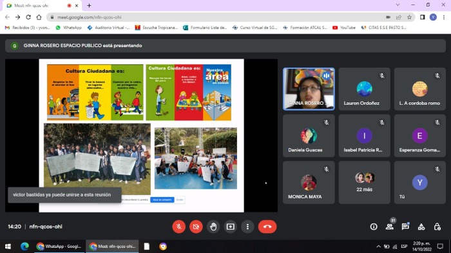Go forward in browser
The height and width of the screenshot is (253, 451).
click(18, 17)
